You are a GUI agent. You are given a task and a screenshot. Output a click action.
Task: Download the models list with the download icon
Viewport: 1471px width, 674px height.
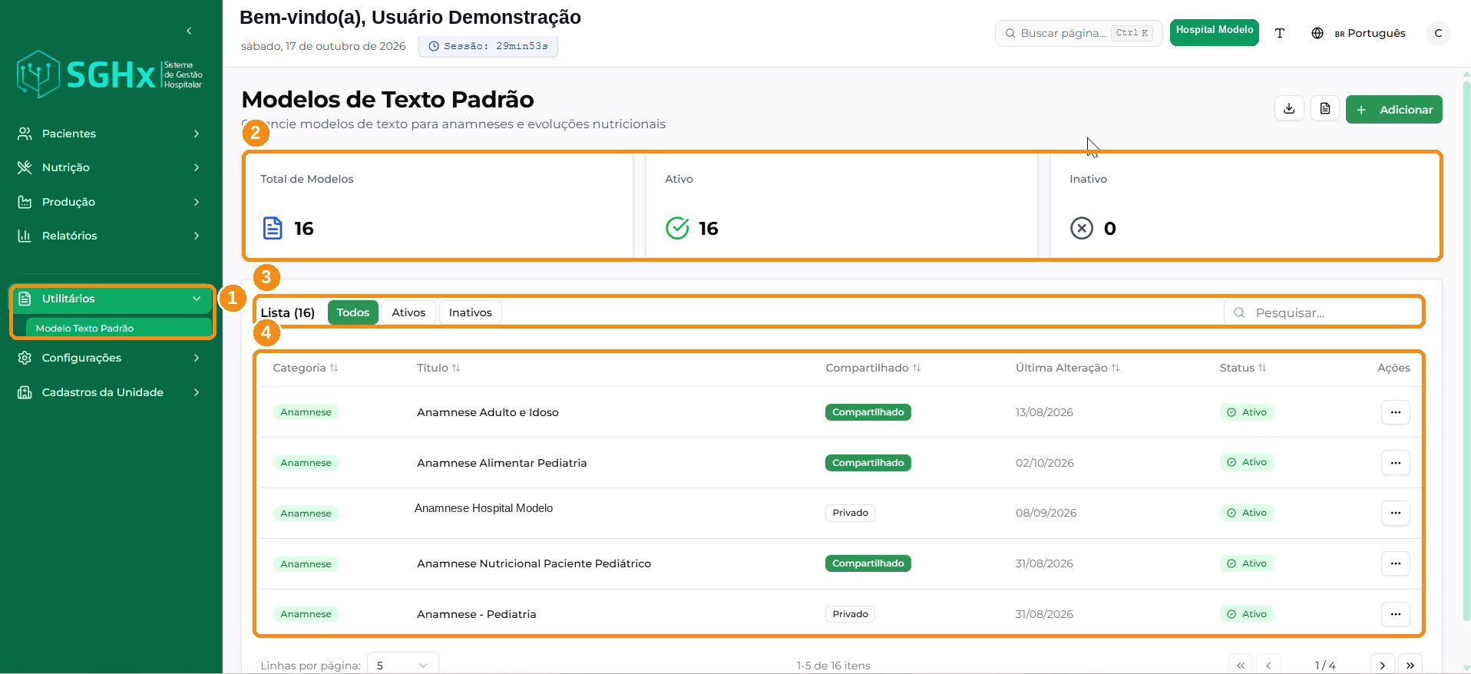(x=1289, y=109)
